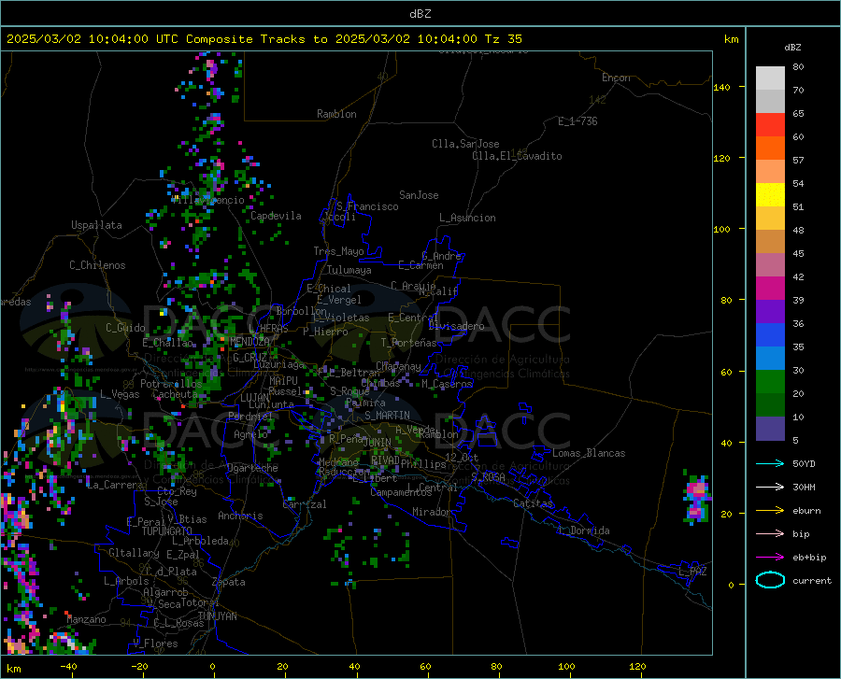841x679 pixels.
Task: Click the Manzano map label
Action: click(86, 619)
